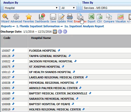
Task: Go to next date period
Action: coord(65,32)
